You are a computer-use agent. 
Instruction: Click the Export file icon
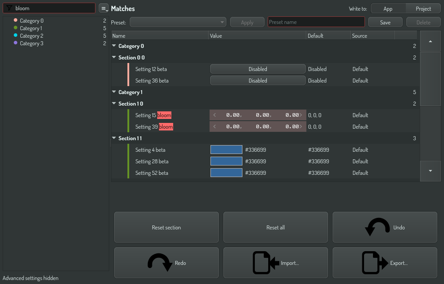pyautogui.click(x=375, y=263)
